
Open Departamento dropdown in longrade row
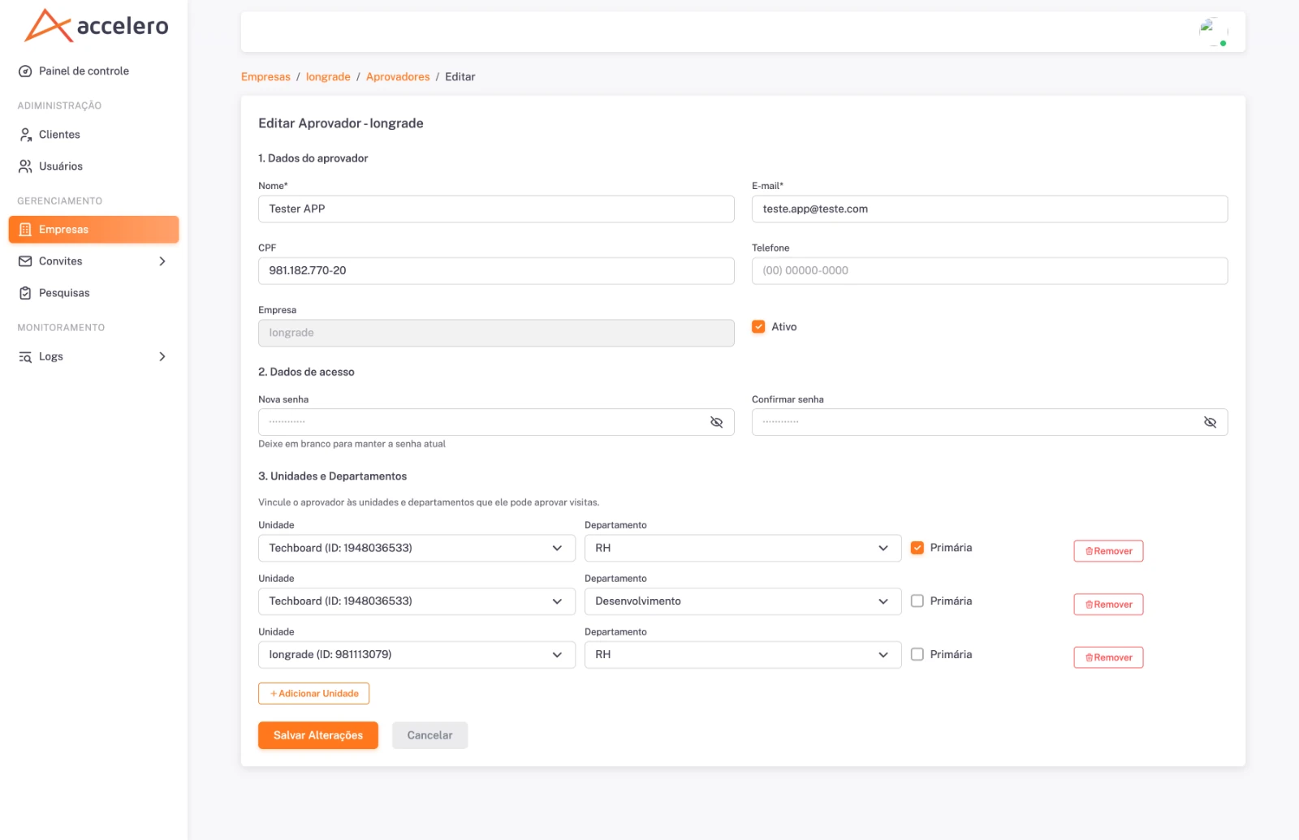(x=743, y=655)
